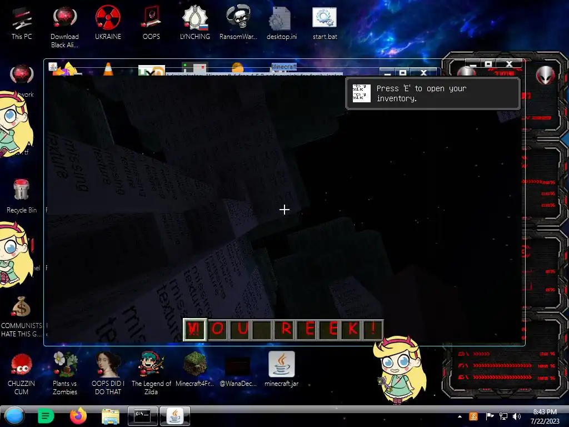Open the Download Black Ali... desktop icon
This screenshot has width=569, height=427.
tap(64, 27)
